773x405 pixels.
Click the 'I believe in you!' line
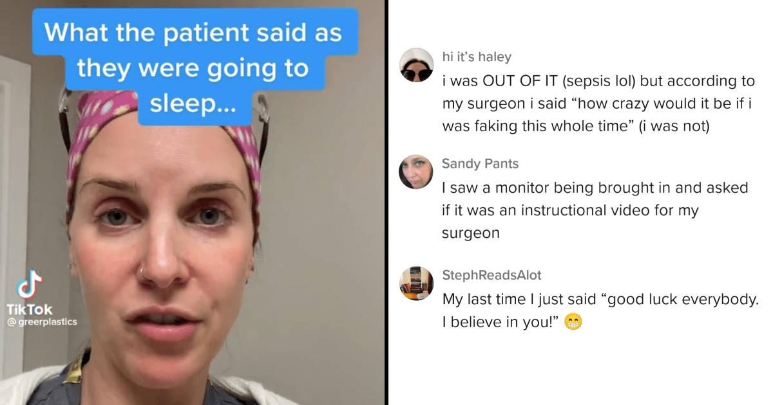pos(501,323)
